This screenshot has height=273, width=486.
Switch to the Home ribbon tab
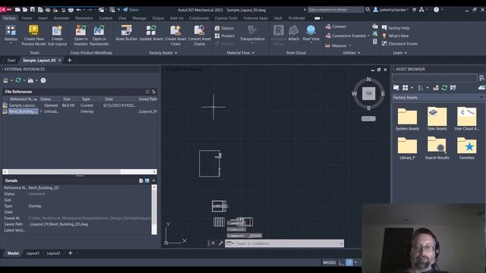(x=27, y=18)
